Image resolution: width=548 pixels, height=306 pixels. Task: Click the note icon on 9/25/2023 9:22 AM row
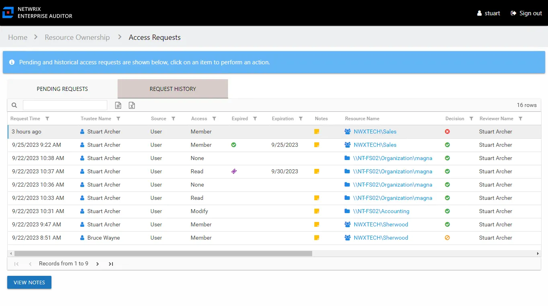coord(317,145)
